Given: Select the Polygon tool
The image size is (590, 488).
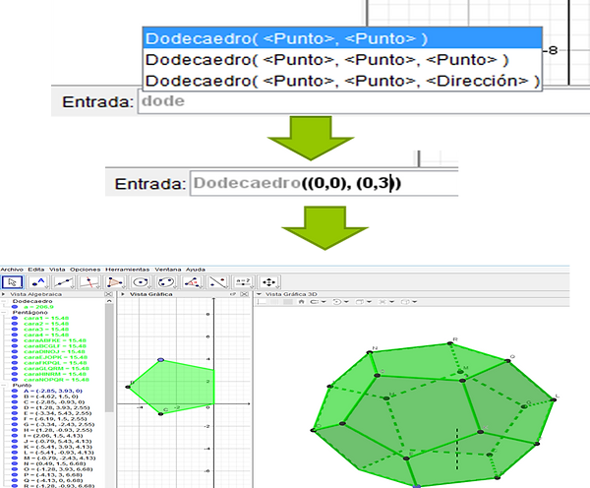Looking at the screenshot, I should click(115, 282).
